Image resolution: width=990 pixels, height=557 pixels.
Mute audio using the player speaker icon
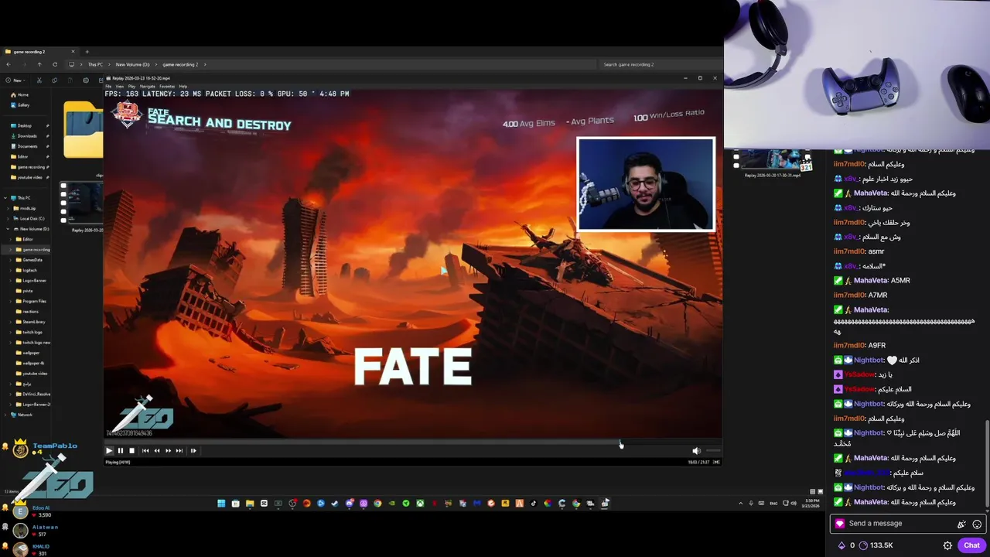[696, 450]
